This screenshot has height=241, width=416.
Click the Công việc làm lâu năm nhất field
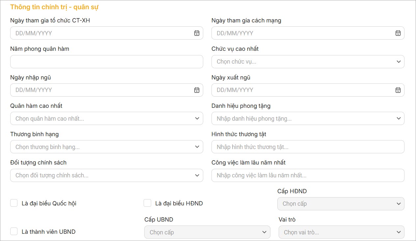click(x=308, y=175)
